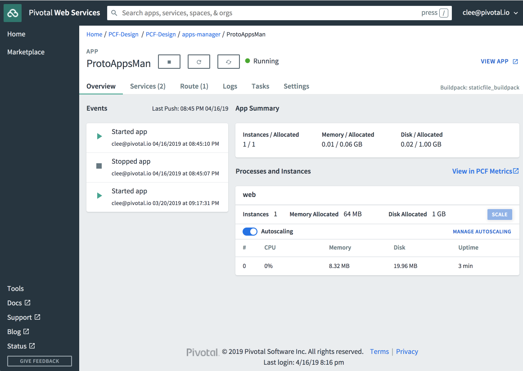The height and width of the screenshot is (371, 523).
Task: Click external-link icon next to Docs
Action: click(x=28, y=303)
